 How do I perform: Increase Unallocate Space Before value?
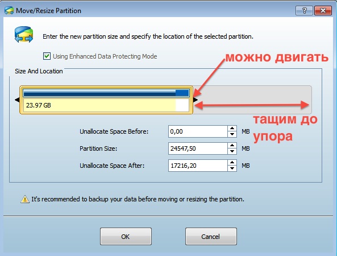click(x=232, y=129)
